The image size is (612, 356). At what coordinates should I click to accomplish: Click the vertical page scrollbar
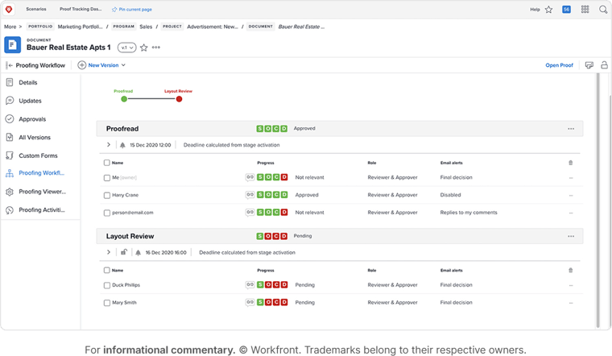click(598, 201)
